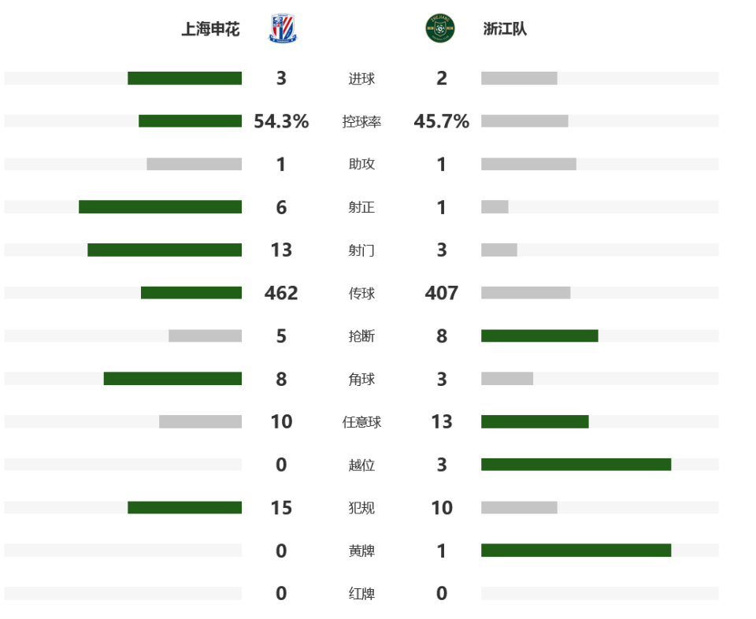
Task: Open the 上海申花 team name link
Action: pyautogui.click(x=210, y=30)
